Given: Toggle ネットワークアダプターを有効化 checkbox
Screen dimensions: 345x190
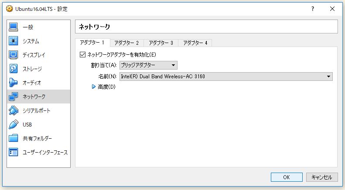Looking at the screenshot, I should pyautogui.click(x=82, y=54).
